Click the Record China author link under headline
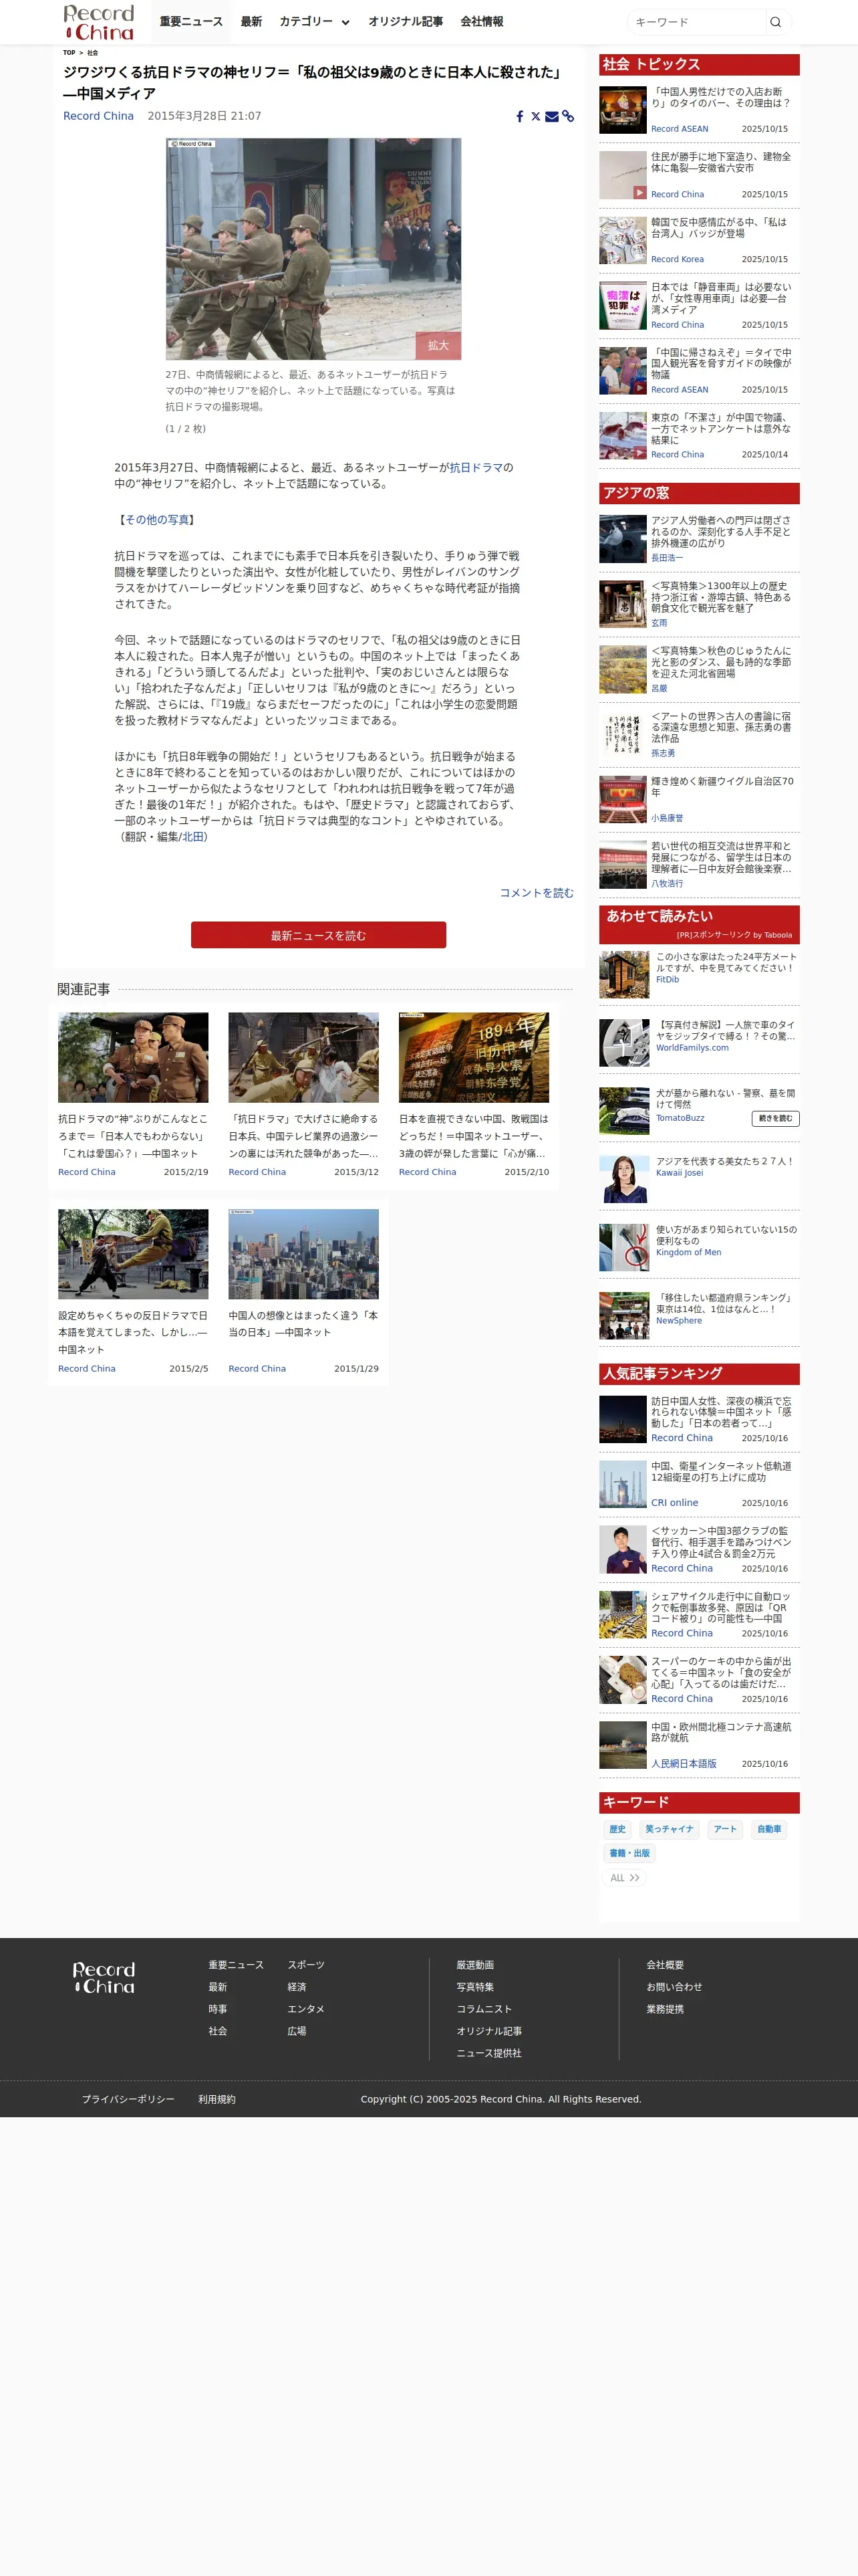The image size is (858, 2576). pos(98,116)
